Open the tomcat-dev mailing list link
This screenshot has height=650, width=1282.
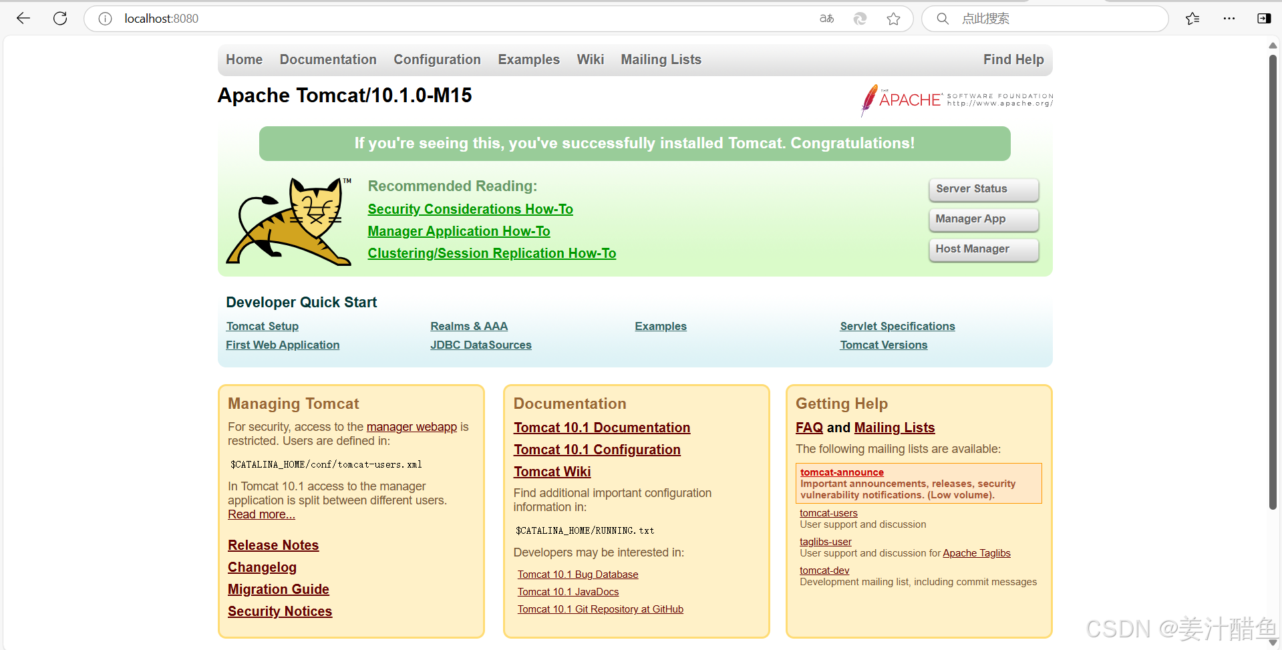tap(824, 571)
